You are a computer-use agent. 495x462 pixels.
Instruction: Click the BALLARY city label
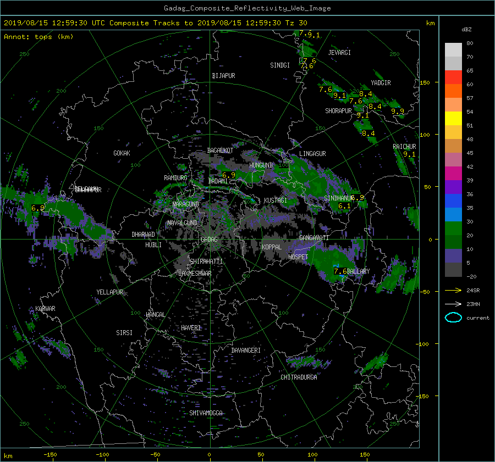click(358, 271)
